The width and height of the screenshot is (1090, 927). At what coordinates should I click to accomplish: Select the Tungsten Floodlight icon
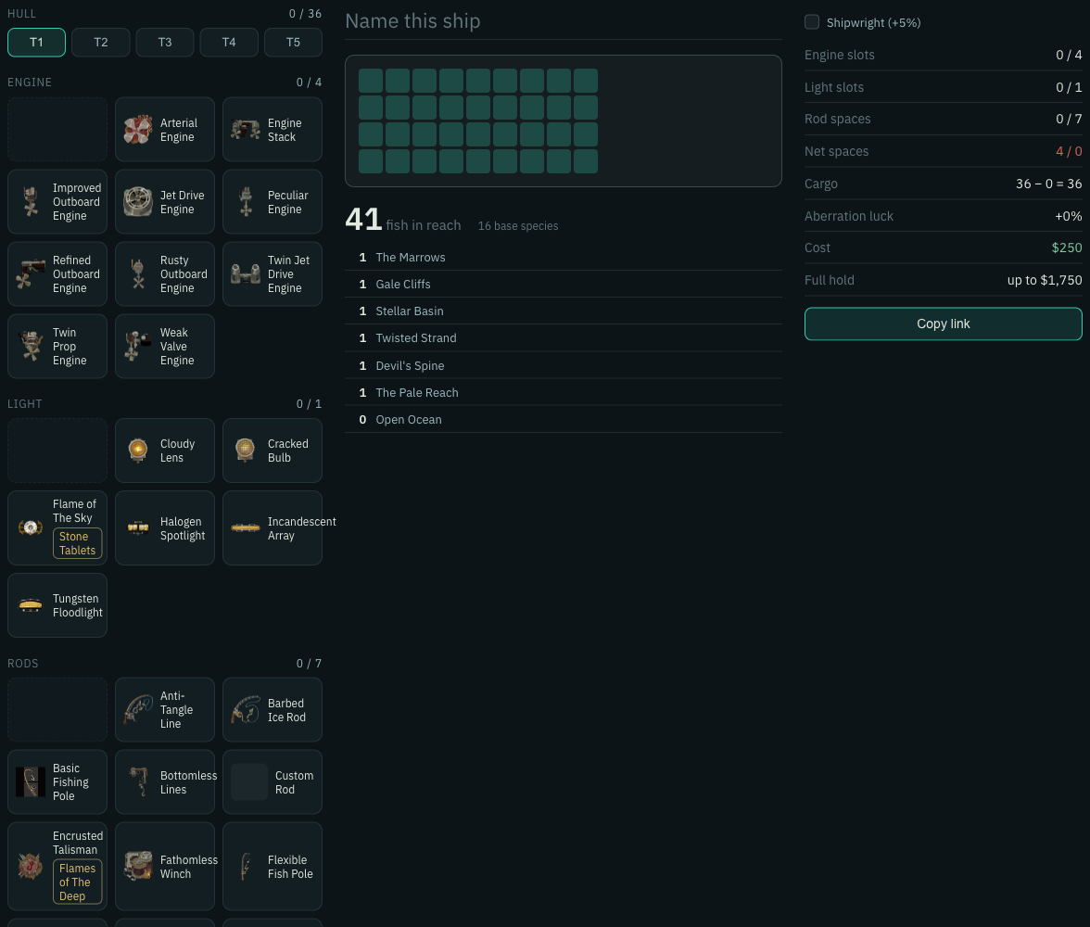31,605
